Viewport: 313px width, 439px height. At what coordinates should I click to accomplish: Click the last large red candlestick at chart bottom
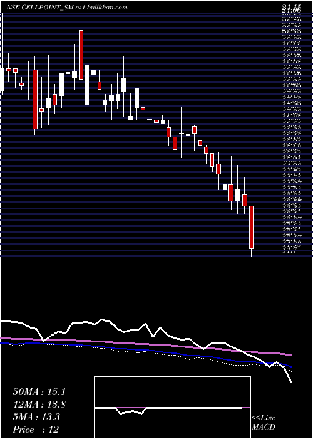(x=251, y=227)
